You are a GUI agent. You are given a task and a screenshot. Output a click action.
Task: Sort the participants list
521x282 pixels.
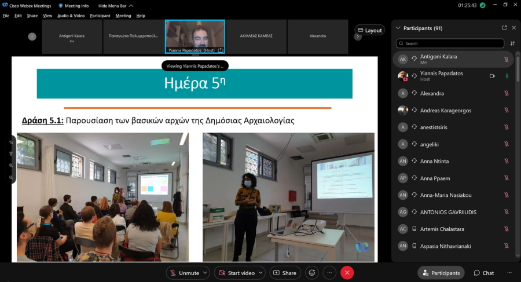point(512,43)
